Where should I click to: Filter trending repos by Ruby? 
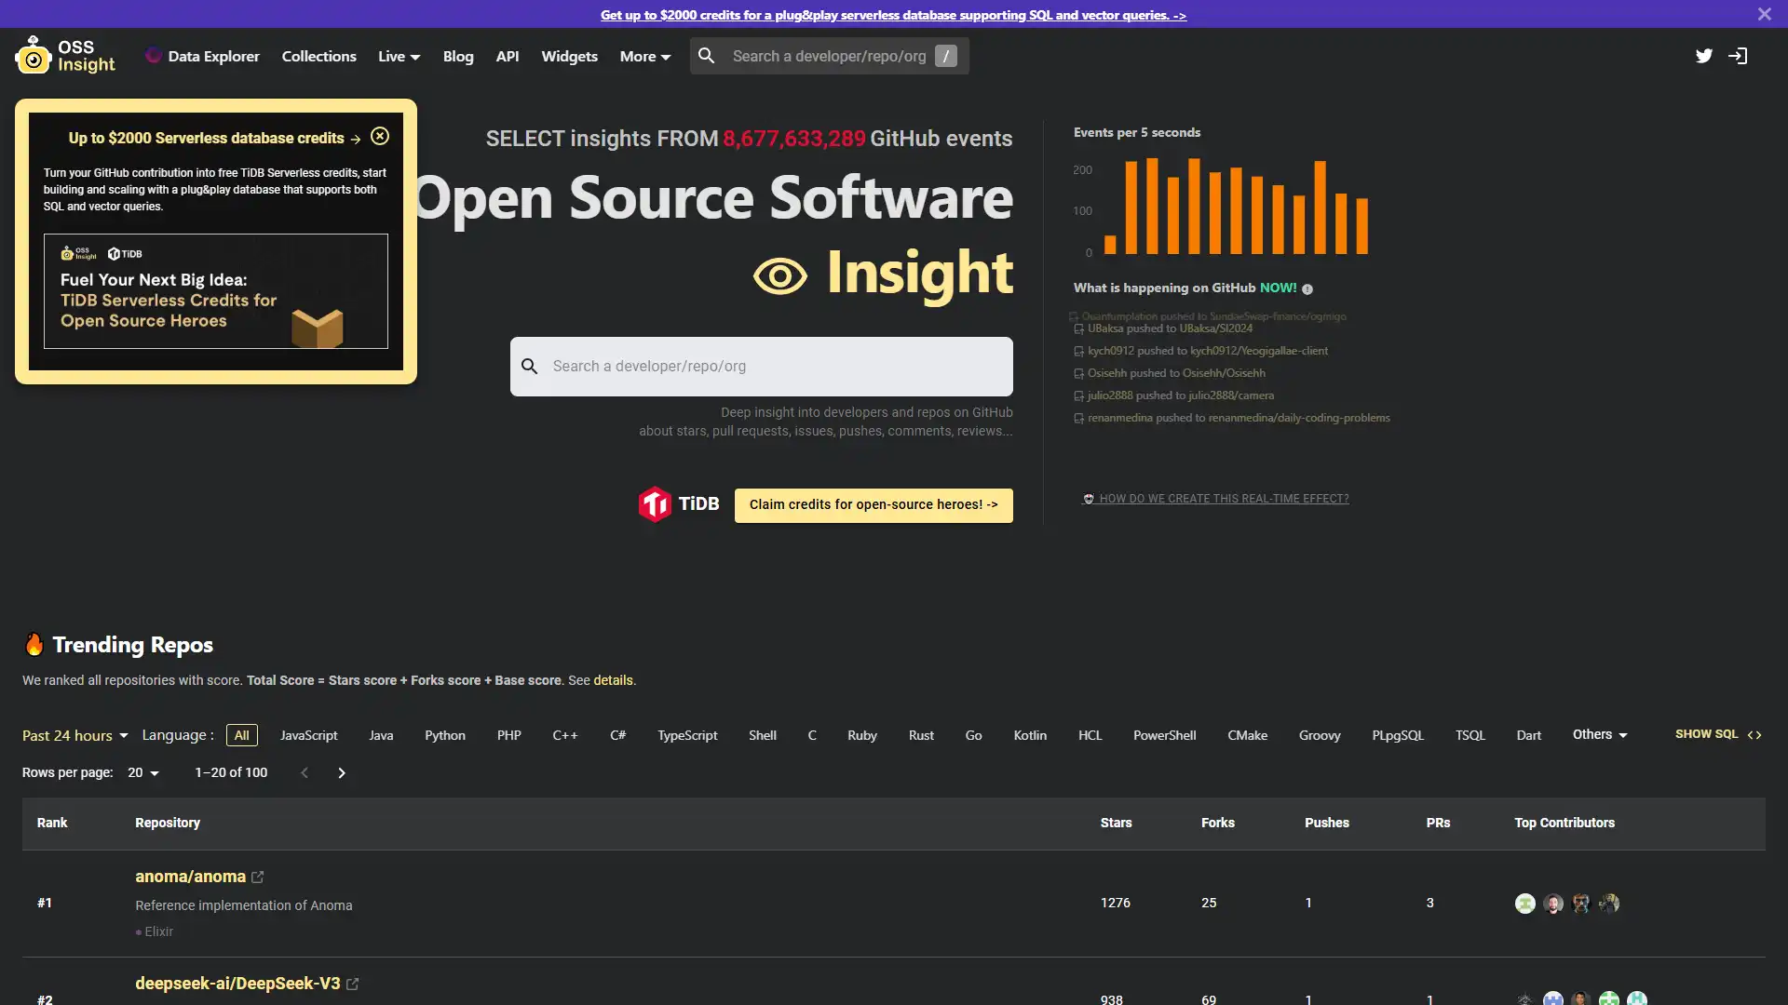click(862, 735)
